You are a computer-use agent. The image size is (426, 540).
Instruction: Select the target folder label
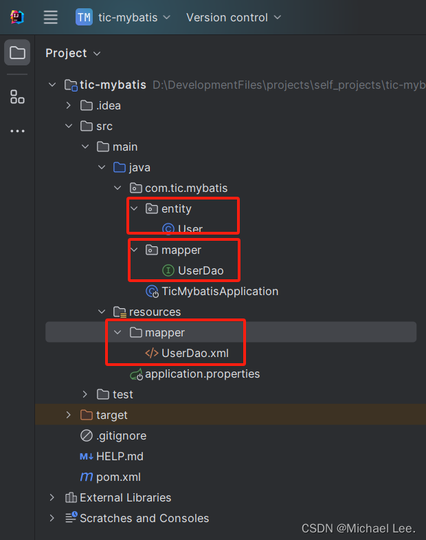112,415
